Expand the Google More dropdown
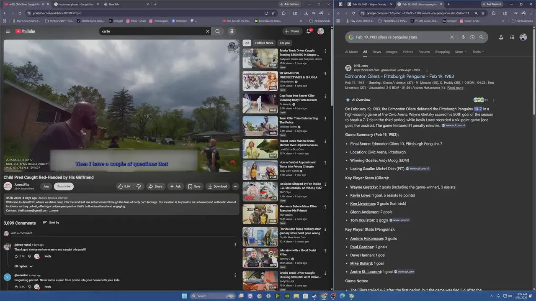The image size is (536, 301). 461,52
